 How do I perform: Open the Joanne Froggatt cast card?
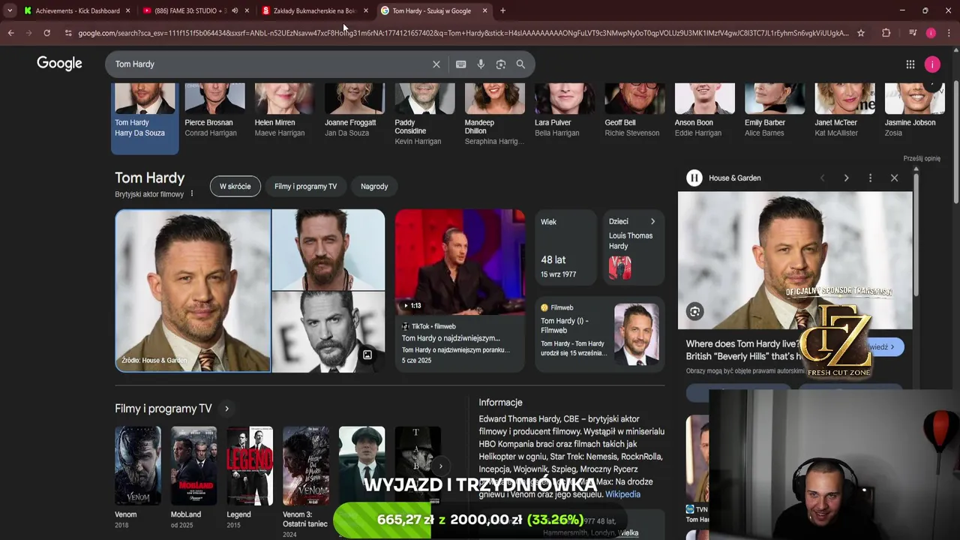pyautogui.click(x=354, y=112)
